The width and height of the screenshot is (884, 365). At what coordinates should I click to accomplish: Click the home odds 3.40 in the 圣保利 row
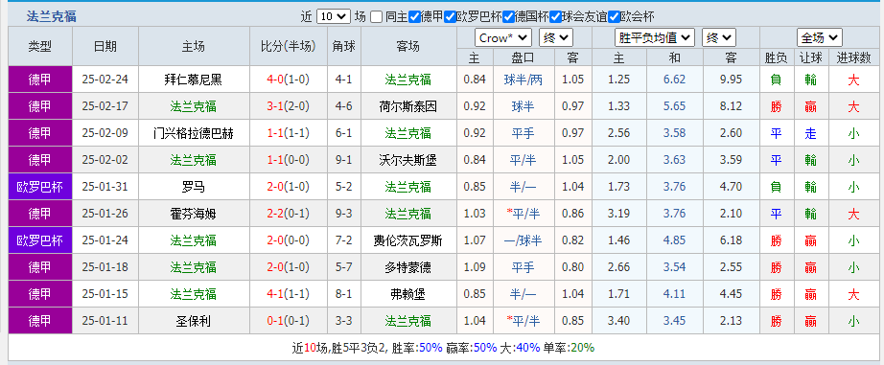(618, 321)
